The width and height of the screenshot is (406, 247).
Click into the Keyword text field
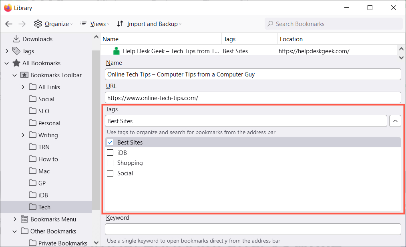pos(253,229)
